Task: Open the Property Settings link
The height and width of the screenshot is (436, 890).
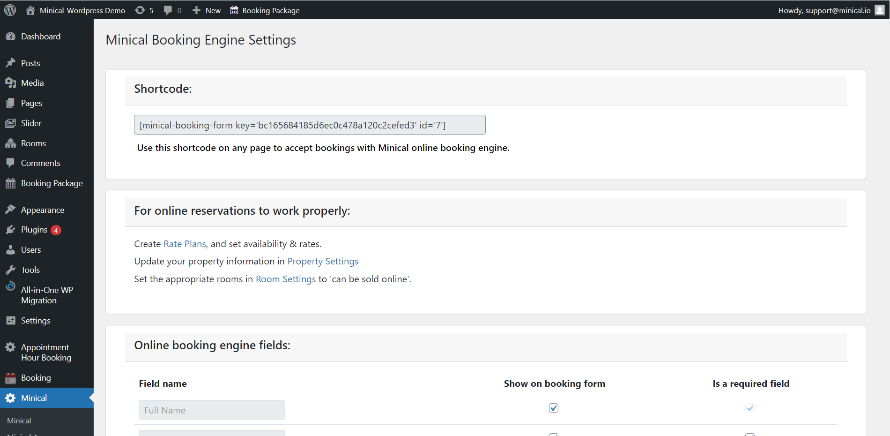Action: 323,261
